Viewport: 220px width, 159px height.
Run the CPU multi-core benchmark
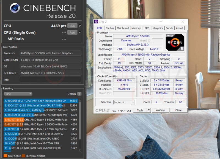72,26
